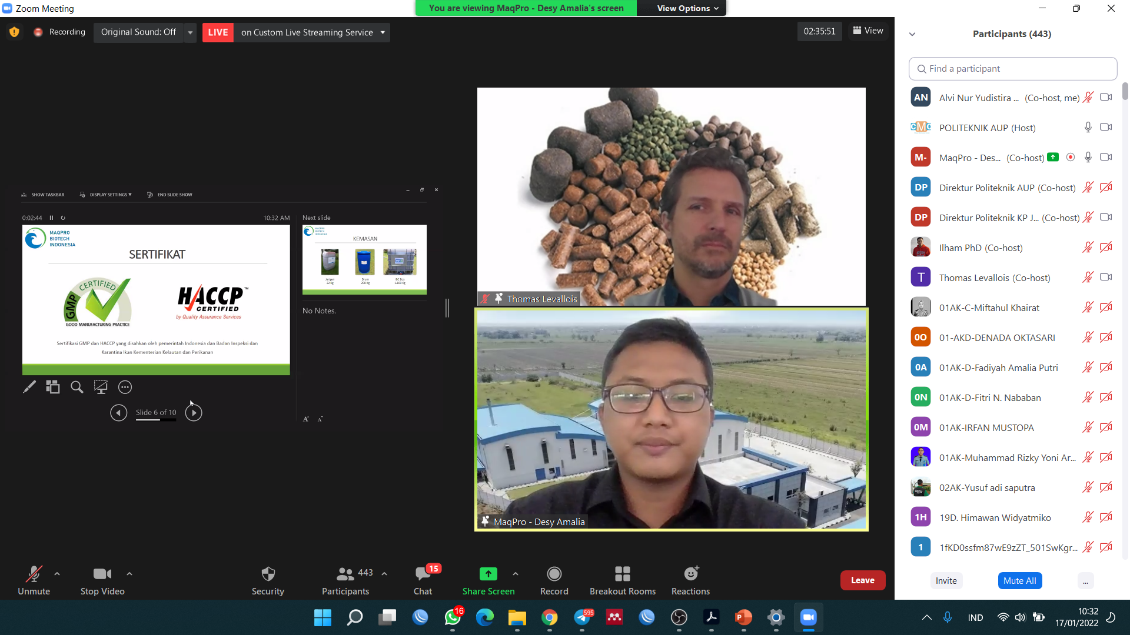Image resolution: width=1130 pixels, height=635 pixels.
Task: Click Show Taskbar in presenter view
Action: (43, 195)
